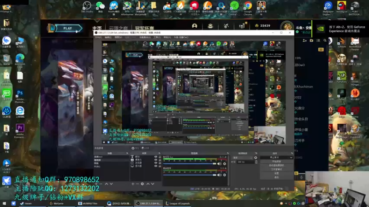369x207 pixels.
Task: Click OBS start virtual camera button
Action: (x=276, y=166)
